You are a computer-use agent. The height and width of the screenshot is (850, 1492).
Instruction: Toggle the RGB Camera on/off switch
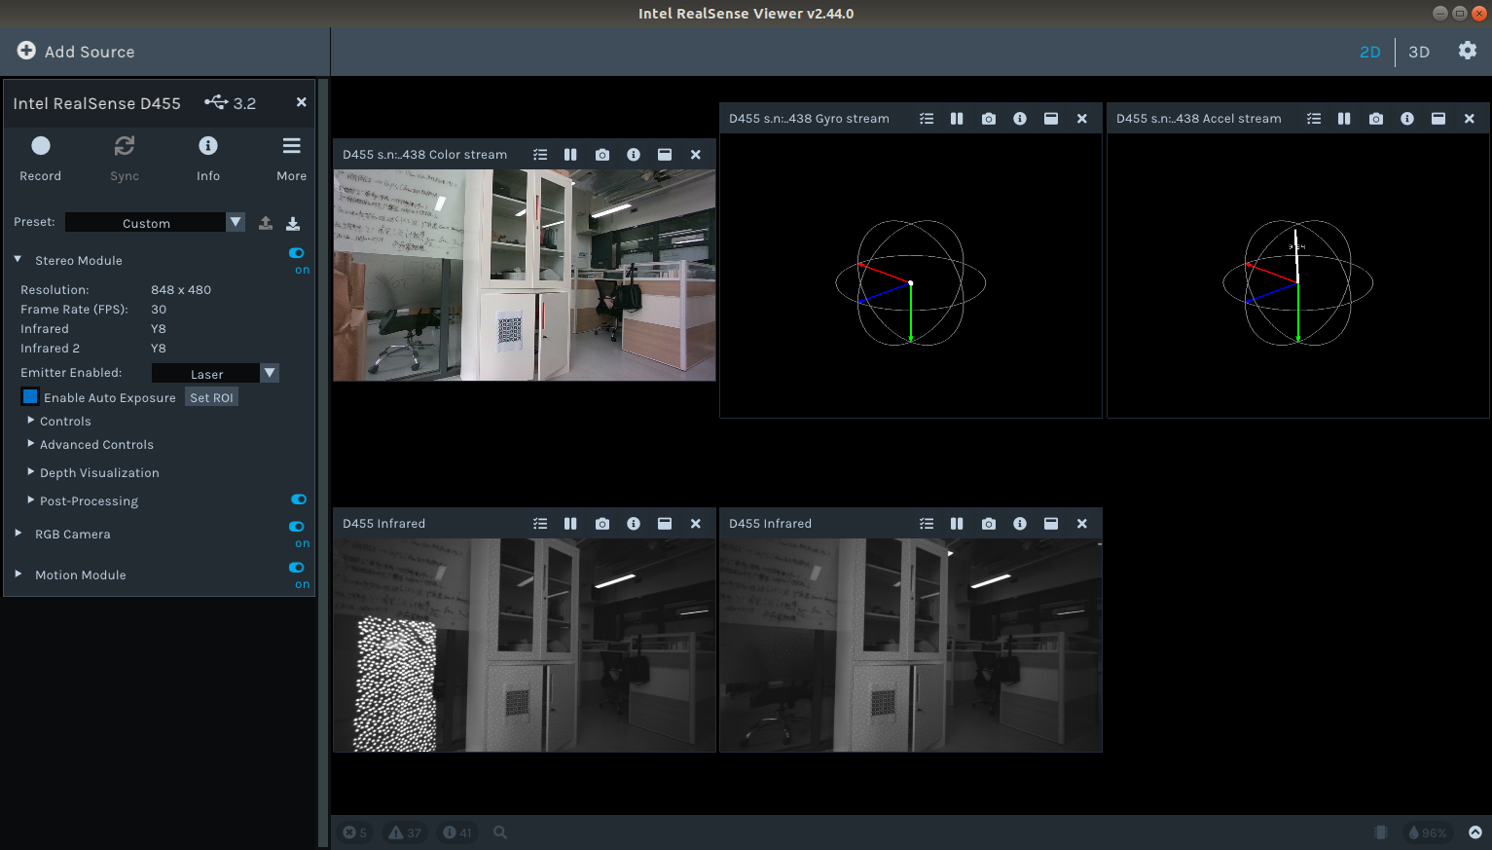pyautogui.click(x=297, y=527)
